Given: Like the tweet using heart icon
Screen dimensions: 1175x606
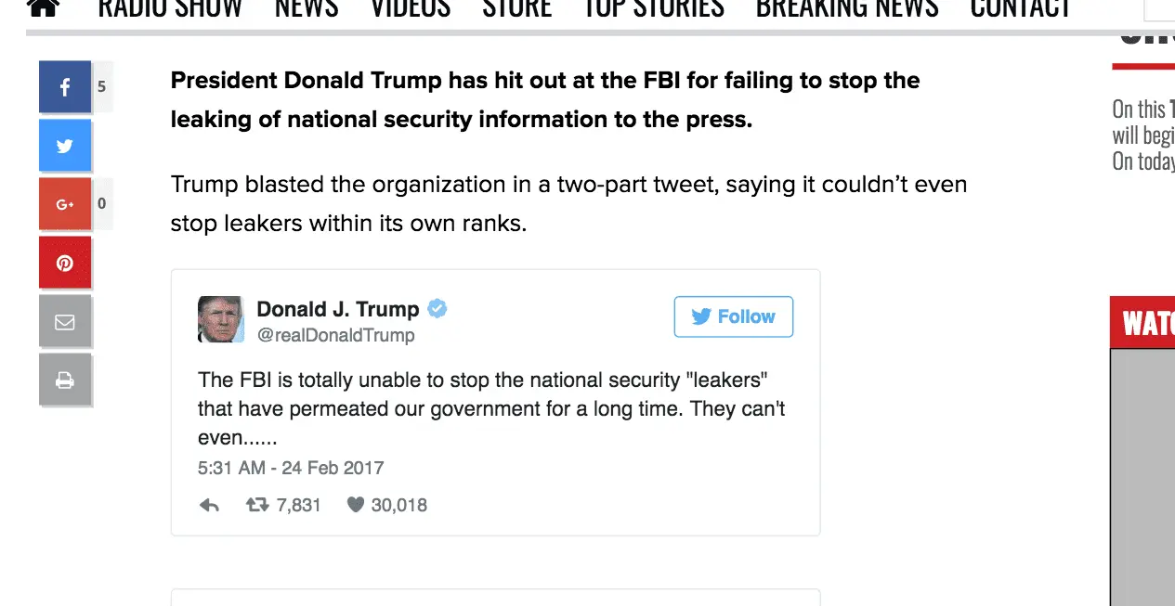Looking at the screenshot, I should 355,506.
